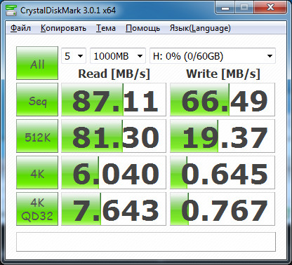292x265 pixels.
Task: Click the 512K write result 19.37
Action: point(223,136)
